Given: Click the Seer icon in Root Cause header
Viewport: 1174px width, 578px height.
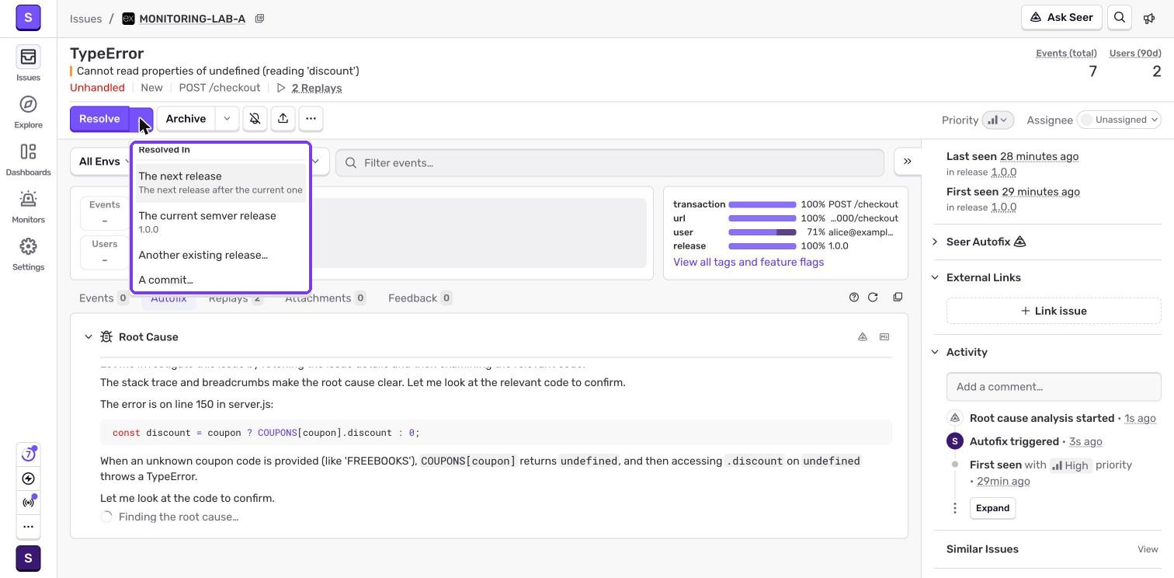Looking at the screenshot, I should coord(863,337).
